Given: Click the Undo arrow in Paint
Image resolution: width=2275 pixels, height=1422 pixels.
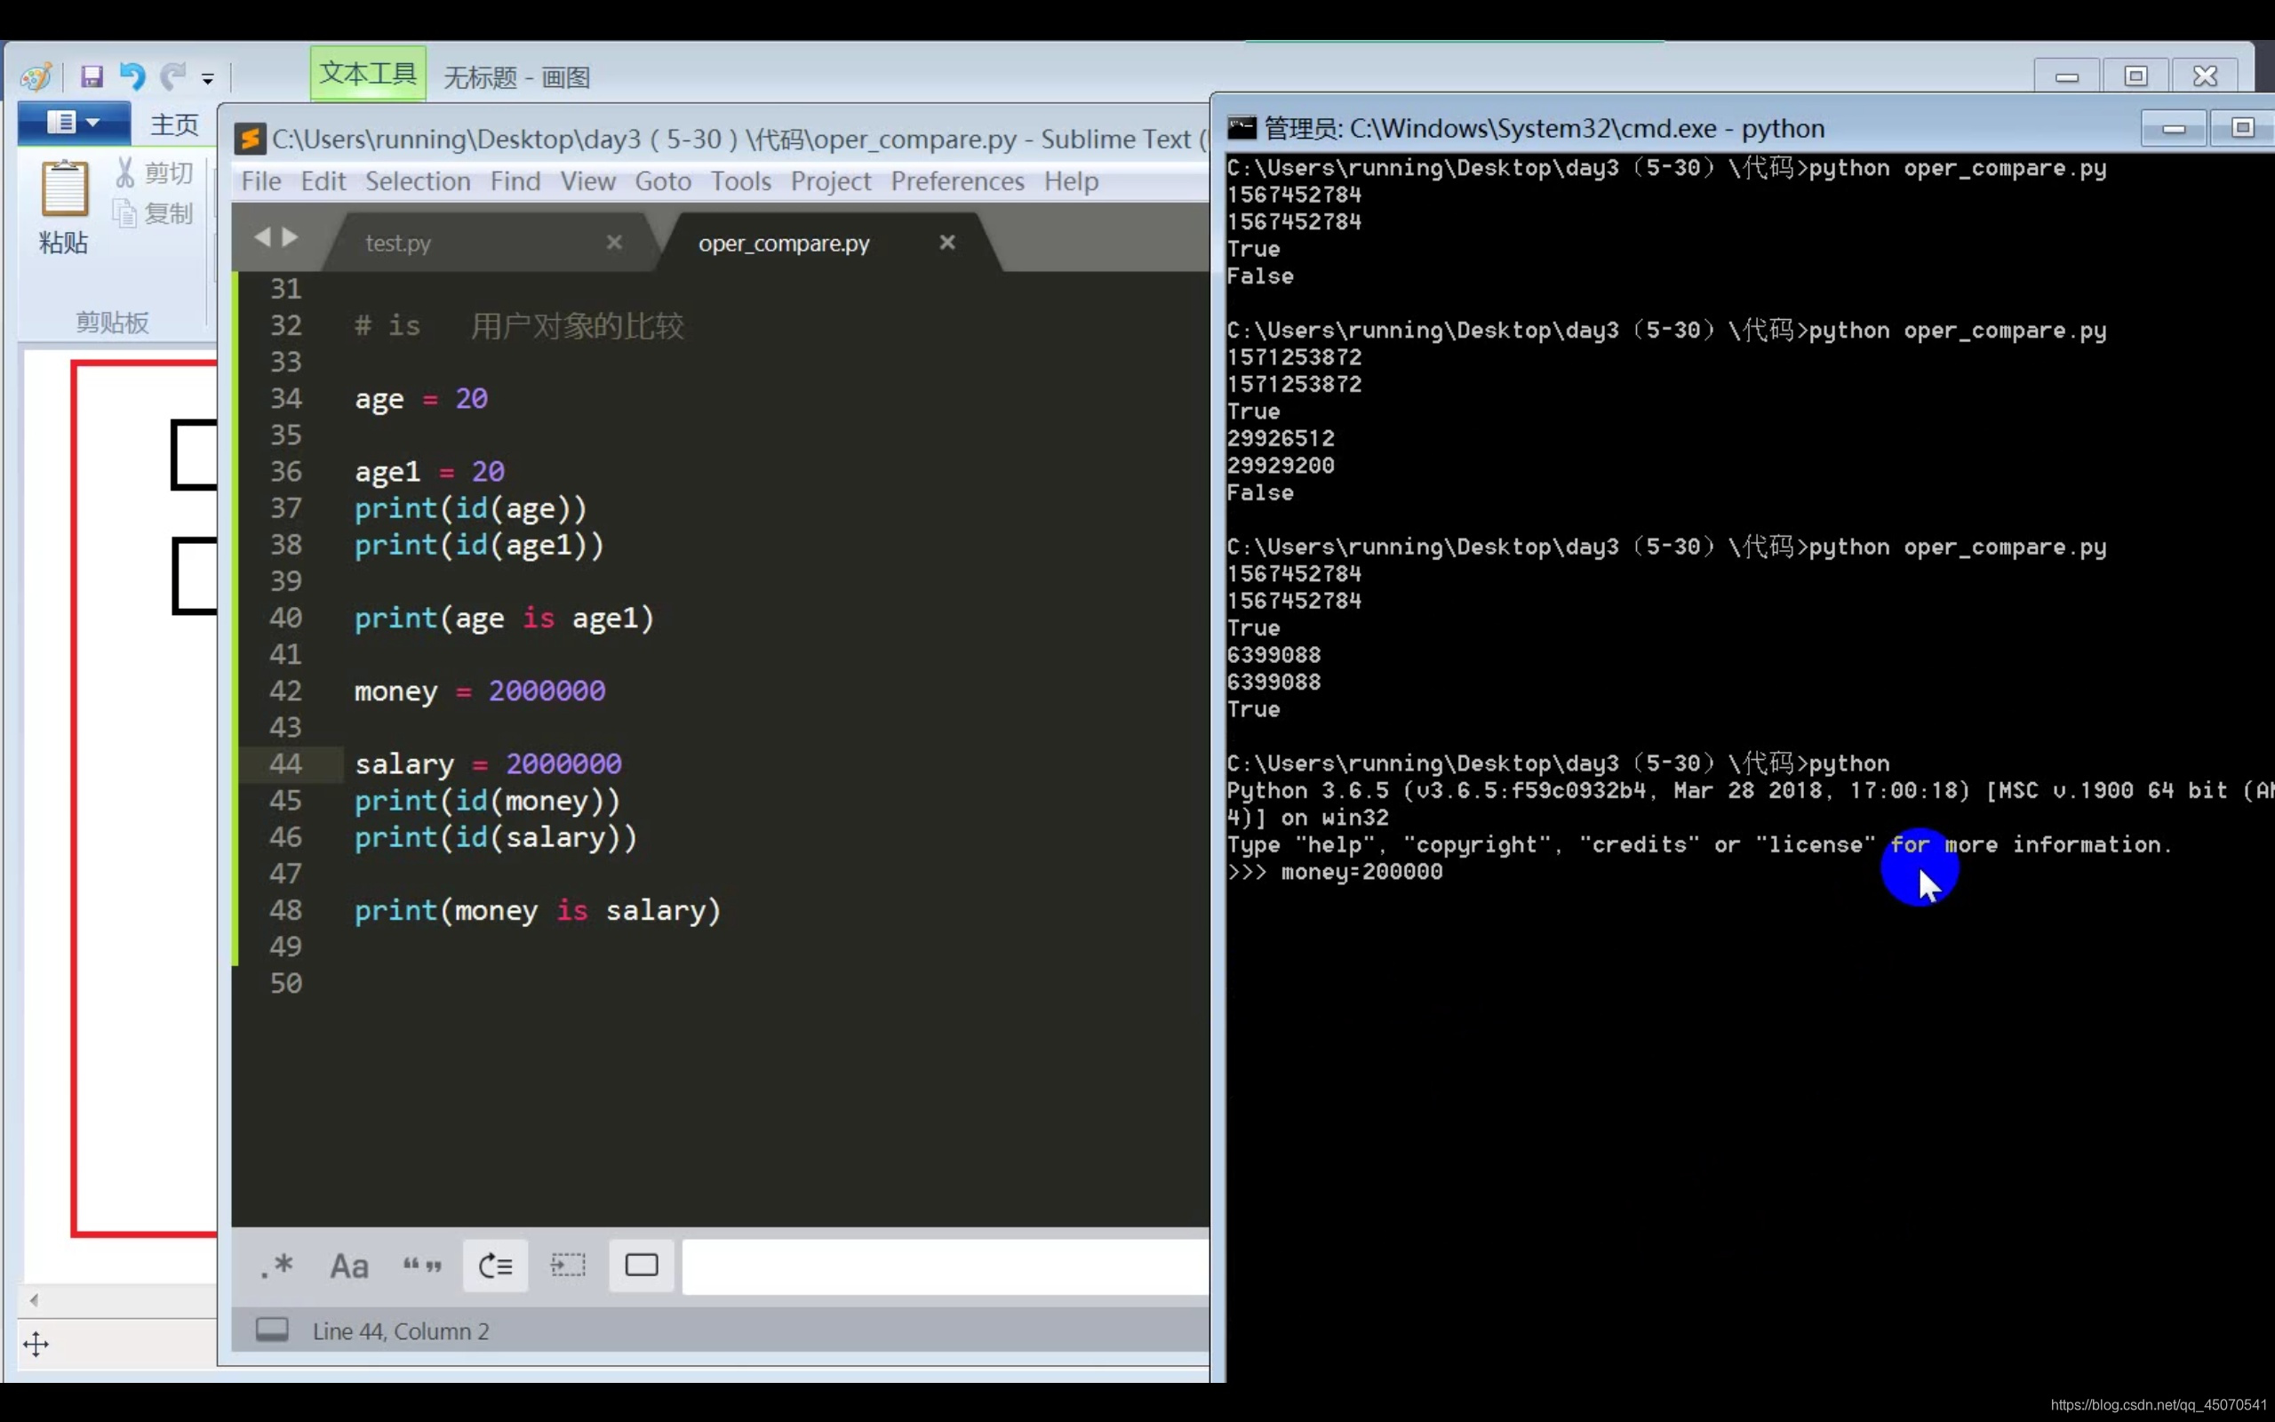Looking at the screenshot, I should coord(132,76).
